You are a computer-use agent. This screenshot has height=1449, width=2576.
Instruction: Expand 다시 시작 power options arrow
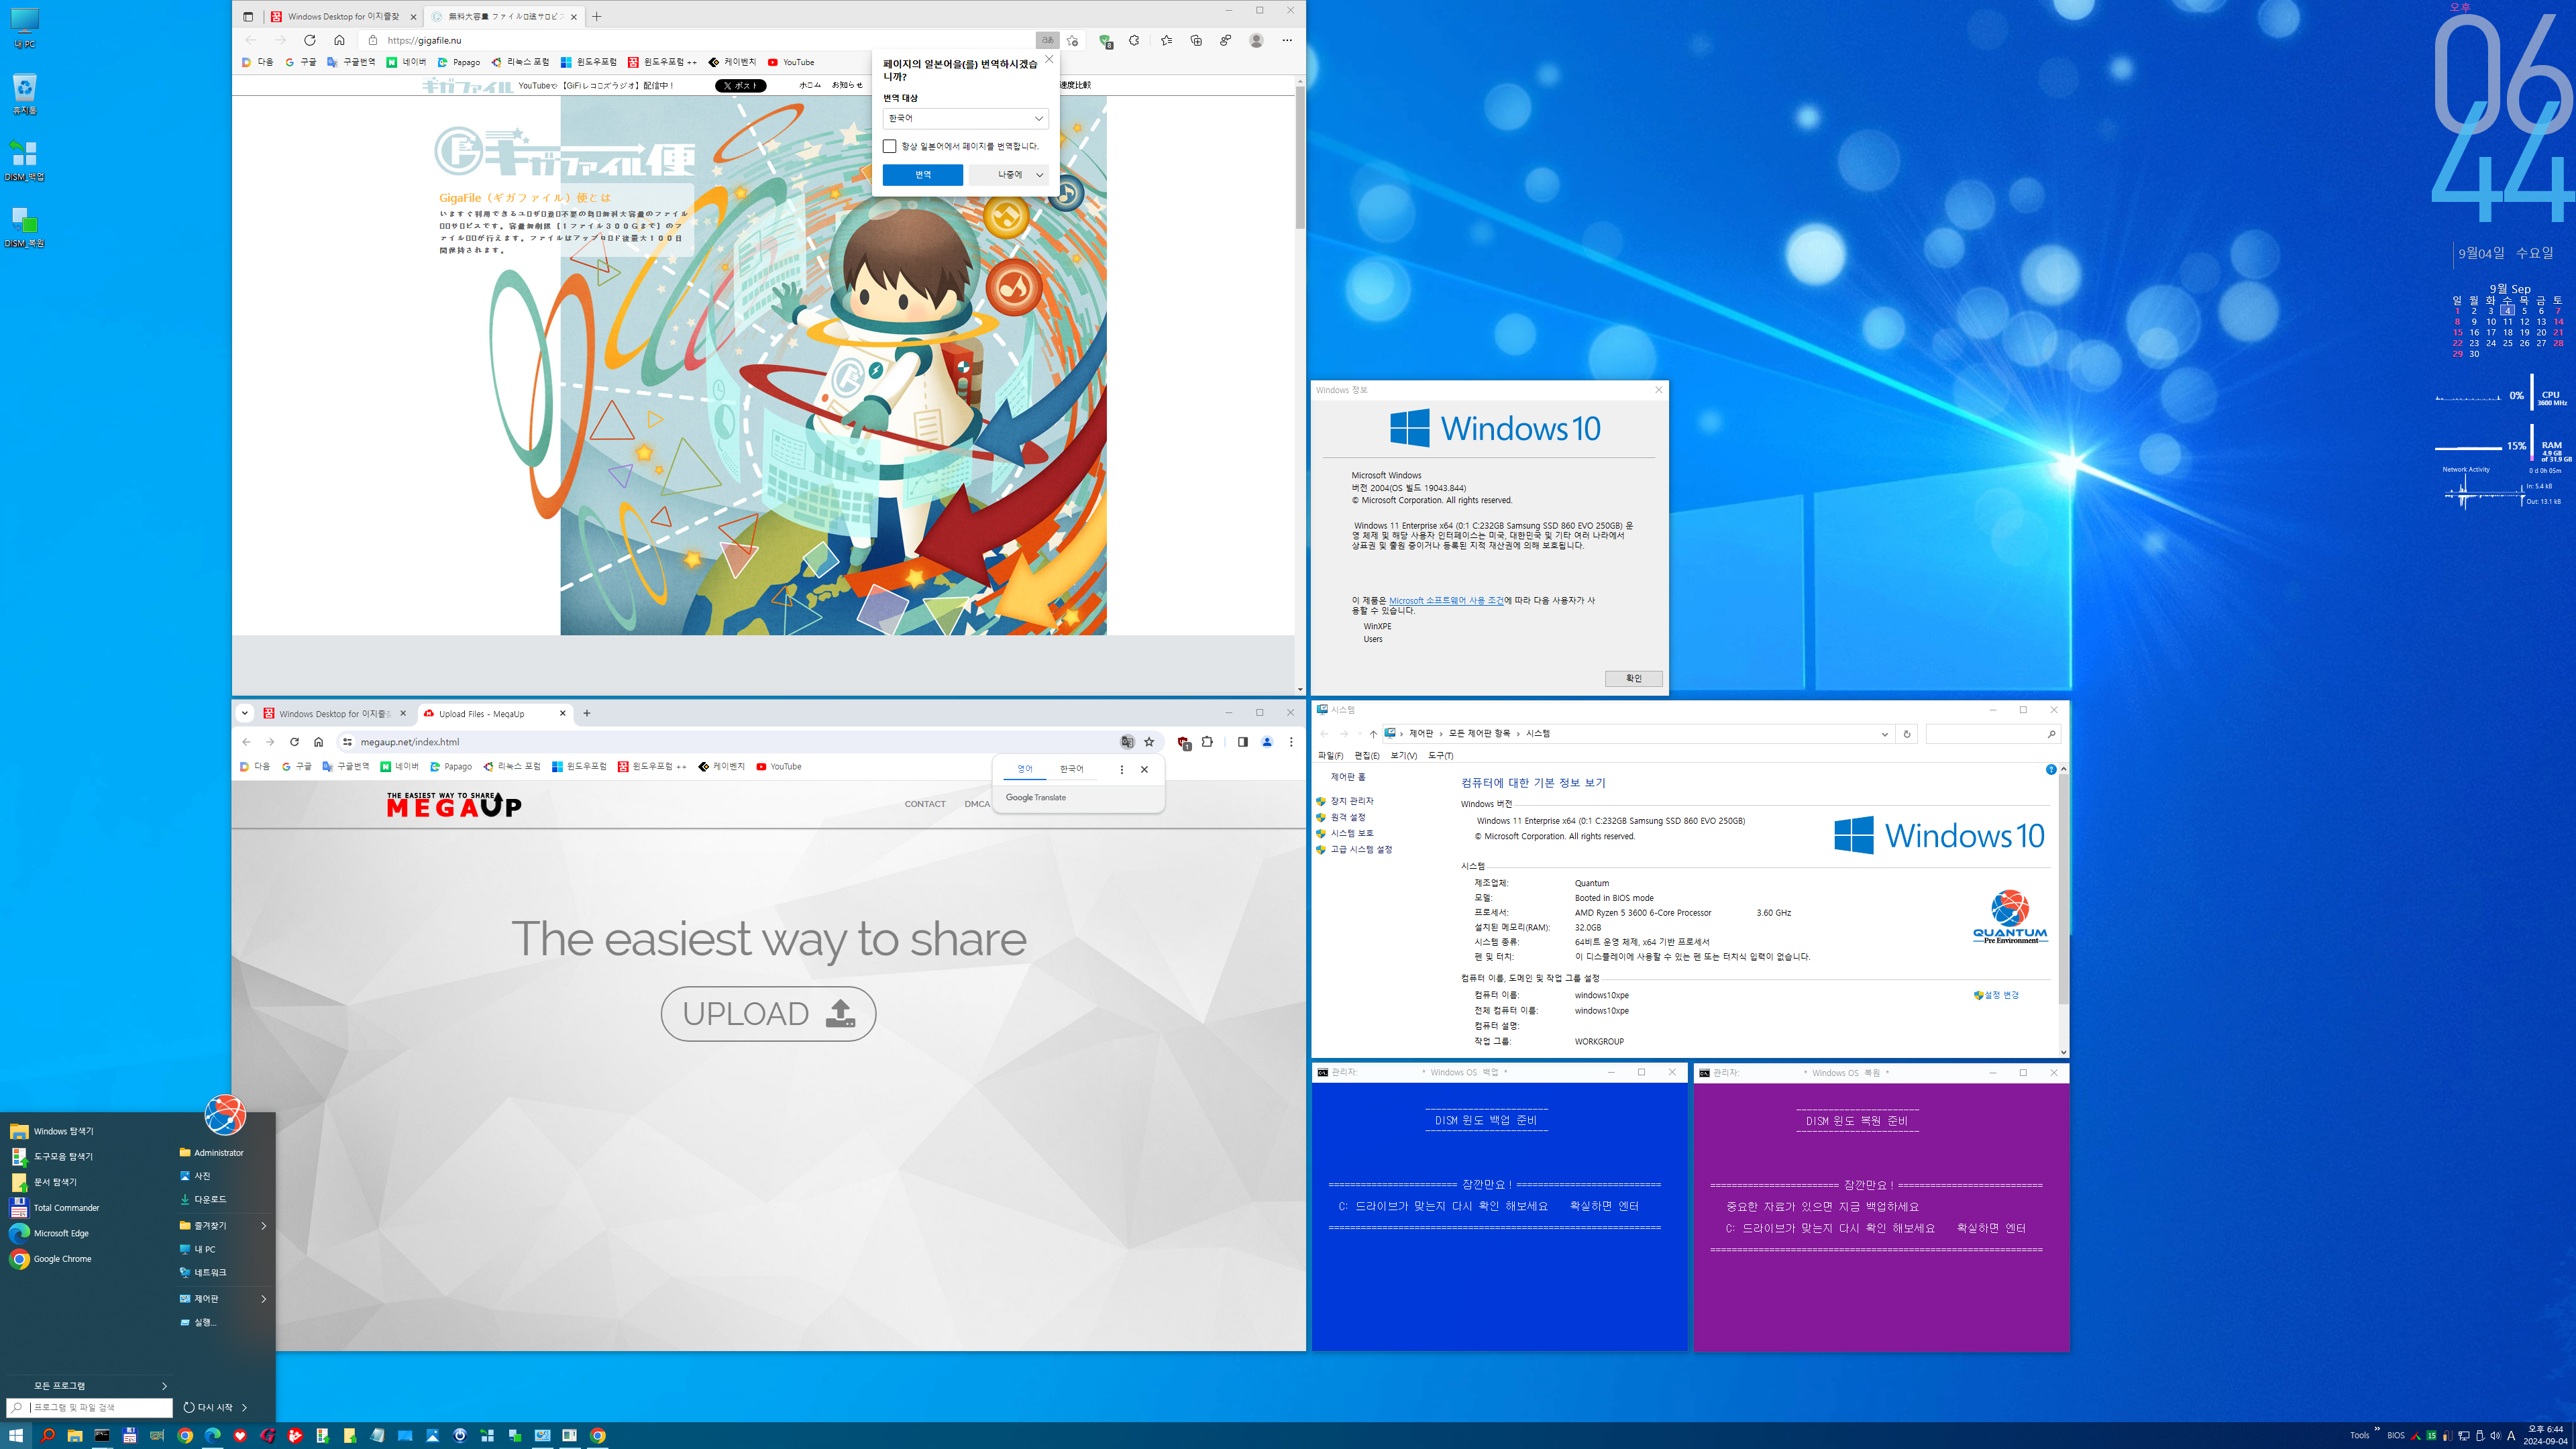pos(244,1408)
